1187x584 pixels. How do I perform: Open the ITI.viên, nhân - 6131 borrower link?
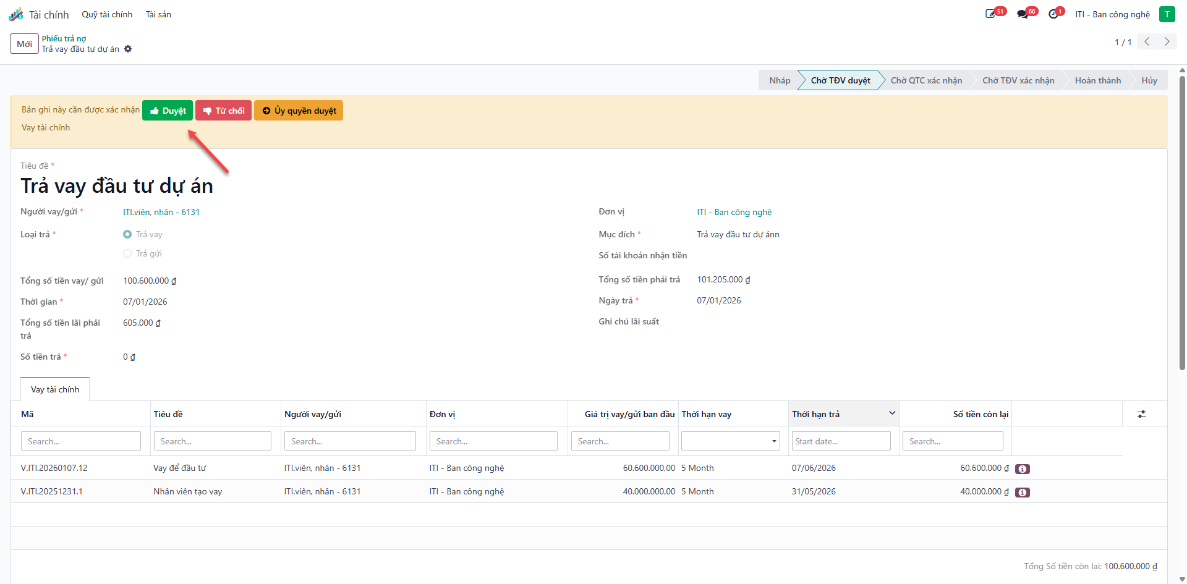[x=161, y=212]
